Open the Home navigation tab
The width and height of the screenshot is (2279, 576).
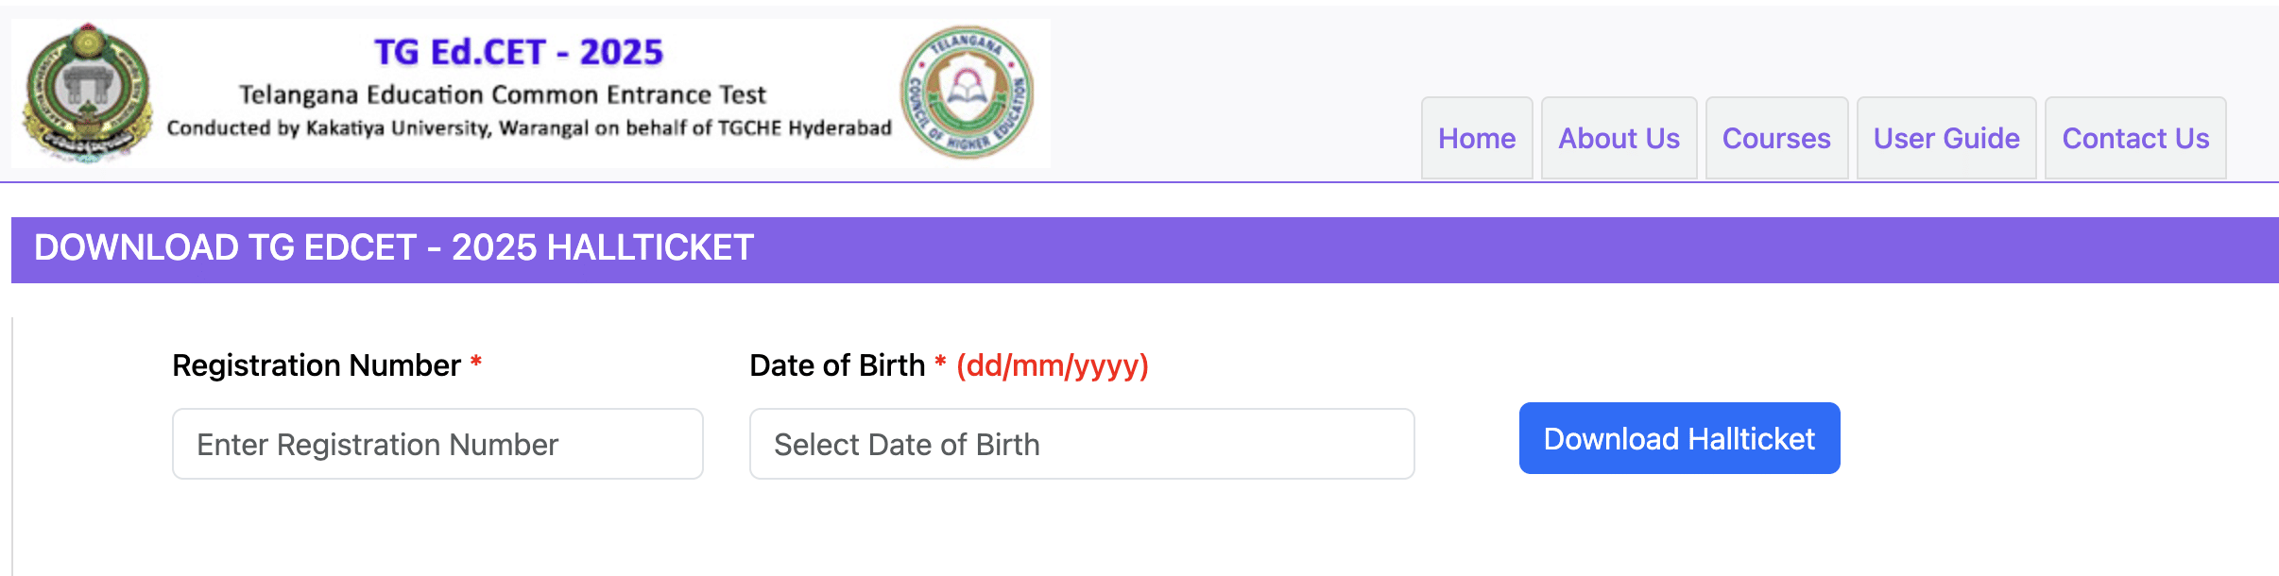tap(1477, 138)
